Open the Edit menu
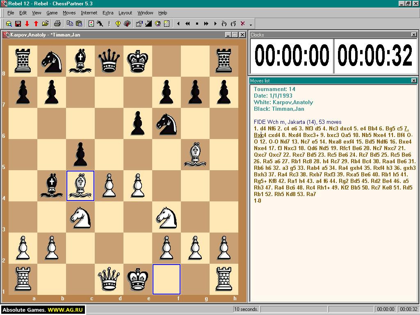The width and height of the screenshot is (420, 315). coord(23,13)
